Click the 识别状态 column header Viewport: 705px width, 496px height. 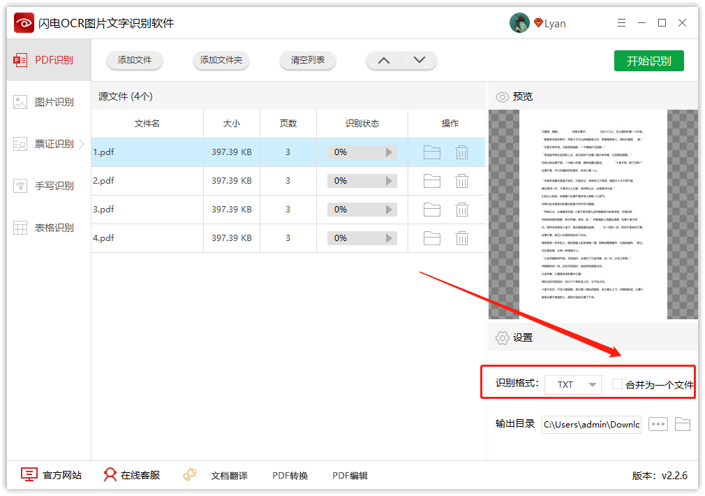(x=362, y=124)
